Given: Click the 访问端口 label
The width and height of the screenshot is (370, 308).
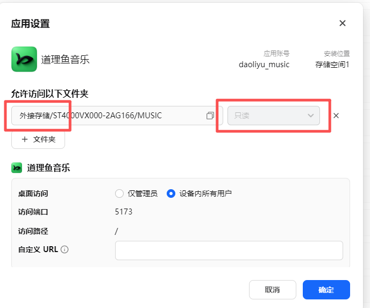Looking at the screenshot, I should 33,212.
